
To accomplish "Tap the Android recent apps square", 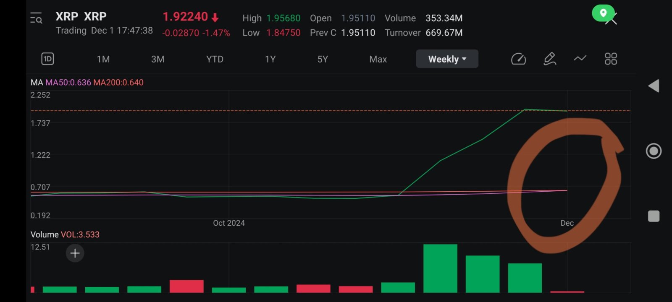I will 654,216.
